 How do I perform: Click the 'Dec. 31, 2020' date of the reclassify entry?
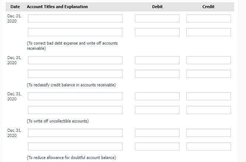coord(14,60)
